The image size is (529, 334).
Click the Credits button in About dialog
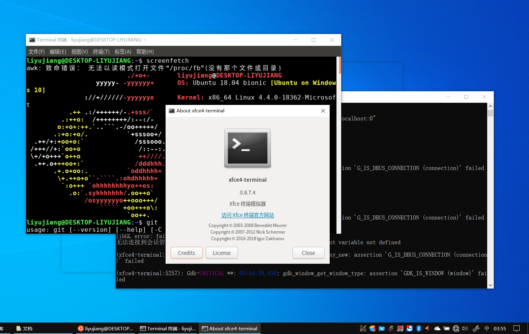187,253
